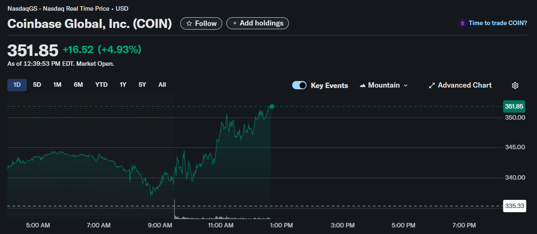Image resolution: width=537 pixels, height=234 pixels.
Task: Click the large 351.85 price value
Action: [x=33, y=50]
